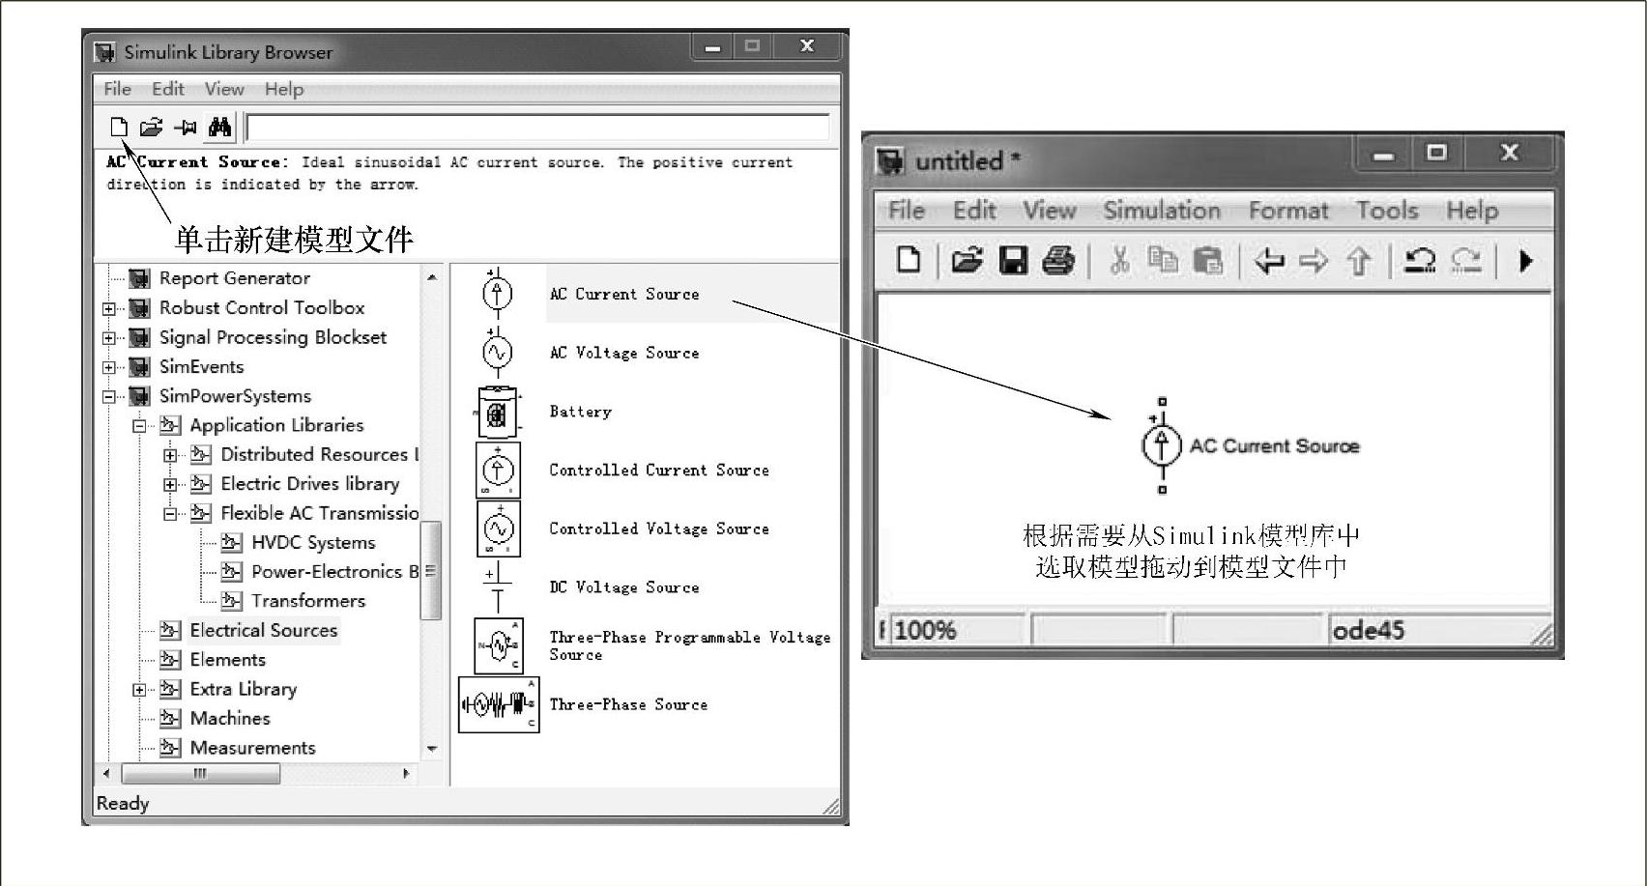The height and width of the screenshot is (886, 1647).
Task: Select Measurements in the library tree
Action: 252,748
